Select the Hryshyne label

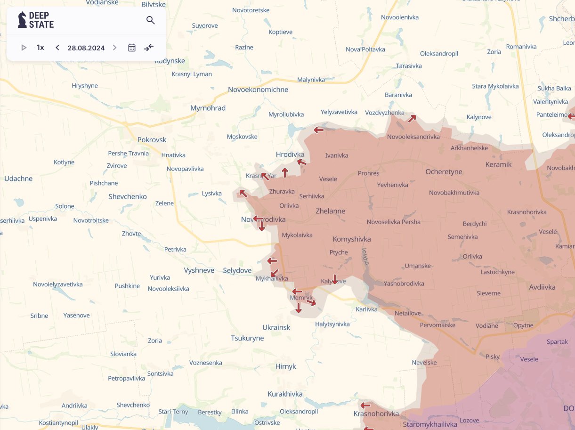coord(85,86)
